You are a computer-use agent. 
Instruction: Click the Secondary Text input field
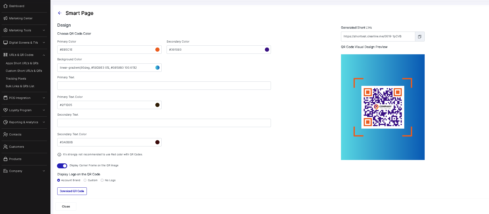pyautogui.click(x=164, y=123)
